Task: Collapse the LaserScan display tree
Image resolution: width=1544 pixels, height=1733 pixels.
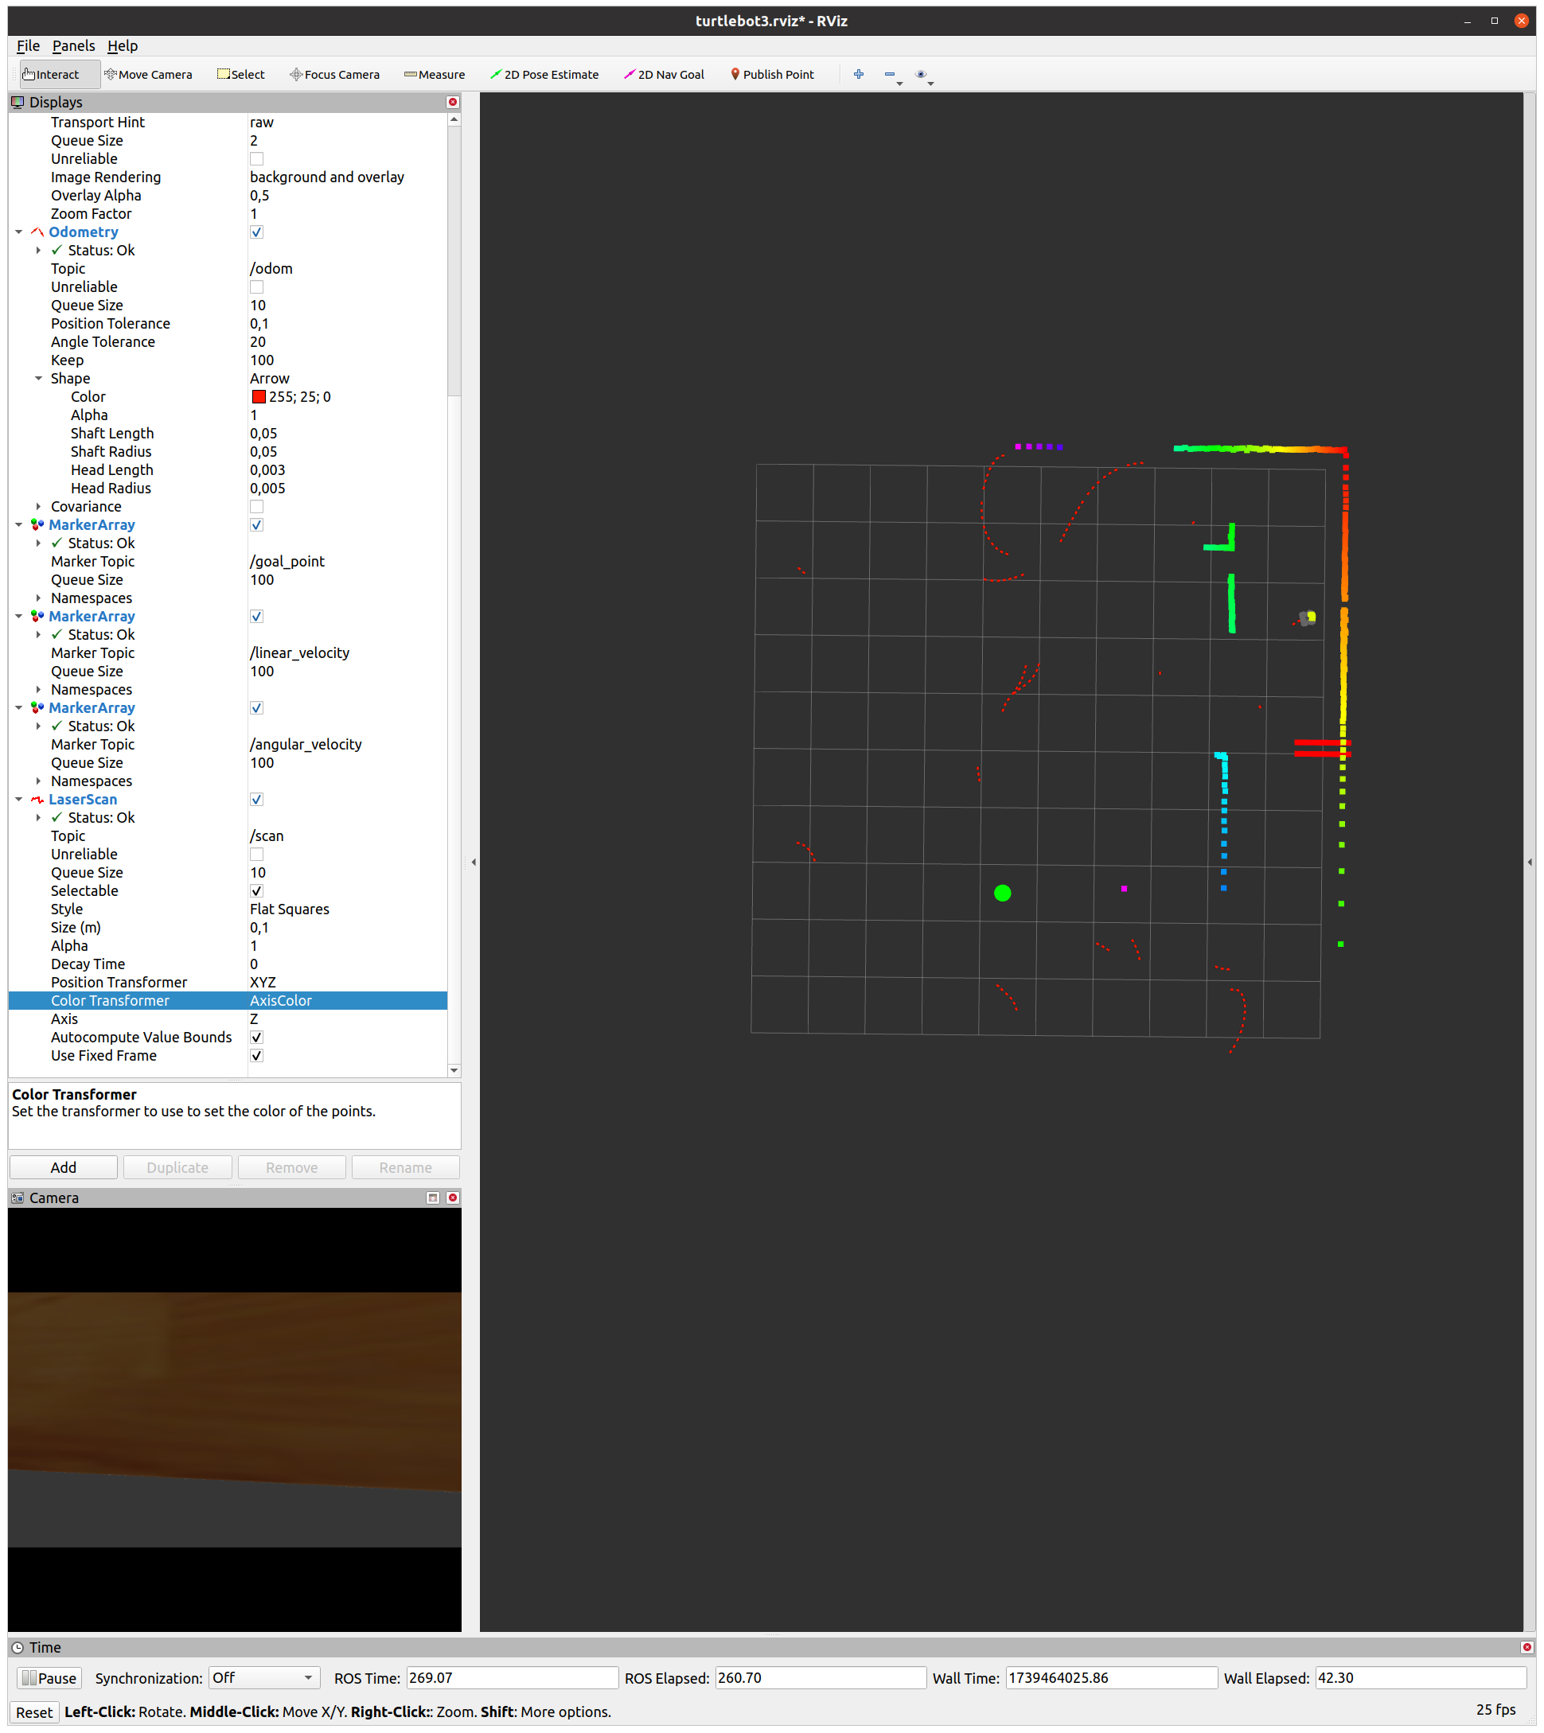Action: (18, 799)
